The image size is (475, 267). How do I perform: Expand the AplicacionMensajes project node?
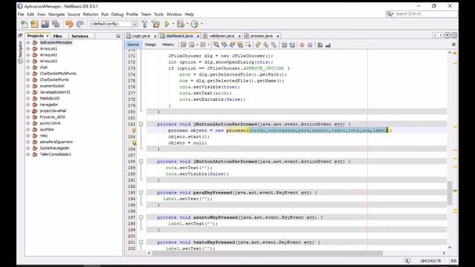[28, 42]
